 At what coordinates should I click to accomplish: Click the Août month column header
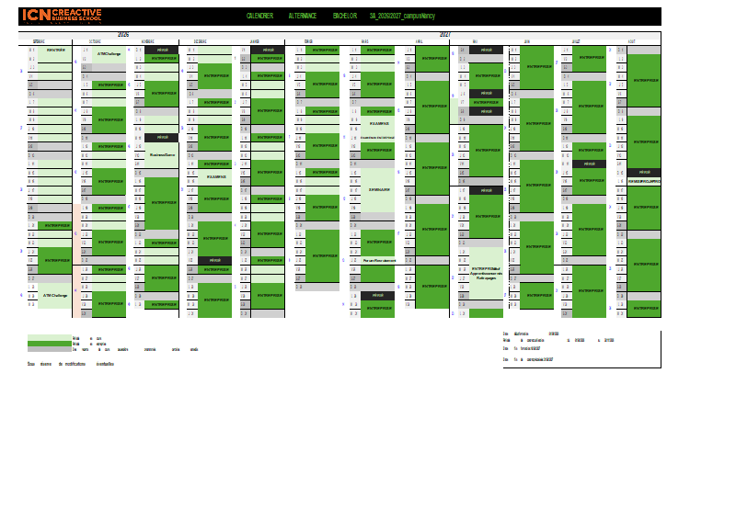(631, 41)
